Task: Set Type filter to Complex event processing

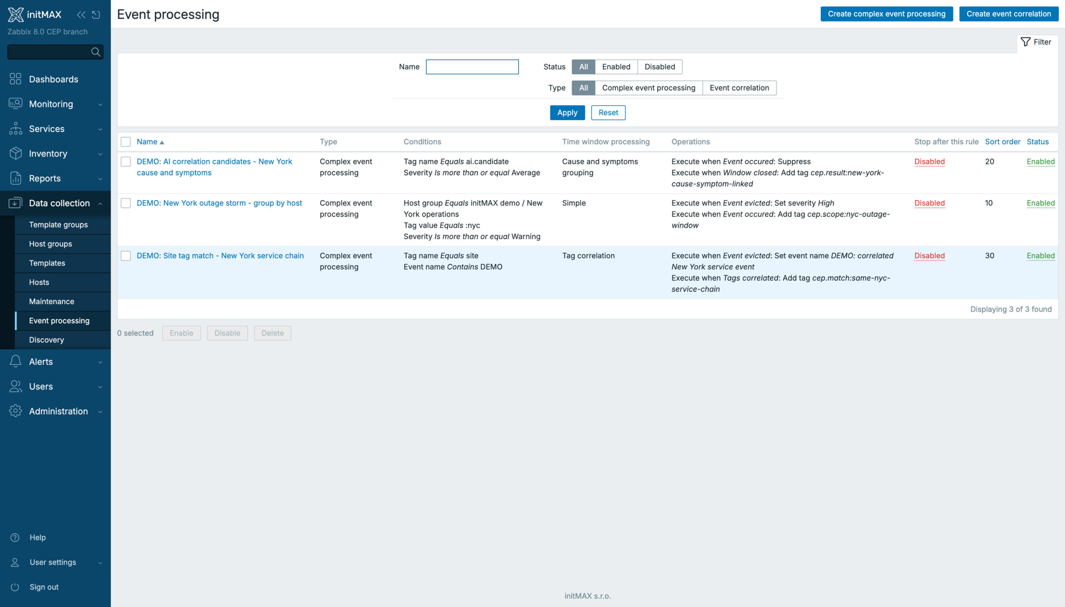Action: (649, 88)
